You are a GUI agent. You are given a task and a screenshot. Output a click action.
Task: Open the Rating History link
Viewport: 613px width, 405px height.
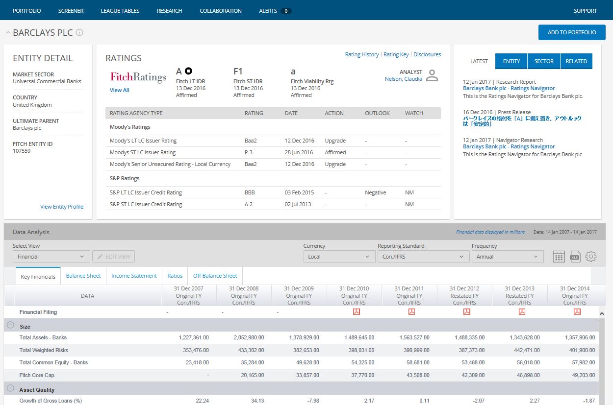coord(362,54)
